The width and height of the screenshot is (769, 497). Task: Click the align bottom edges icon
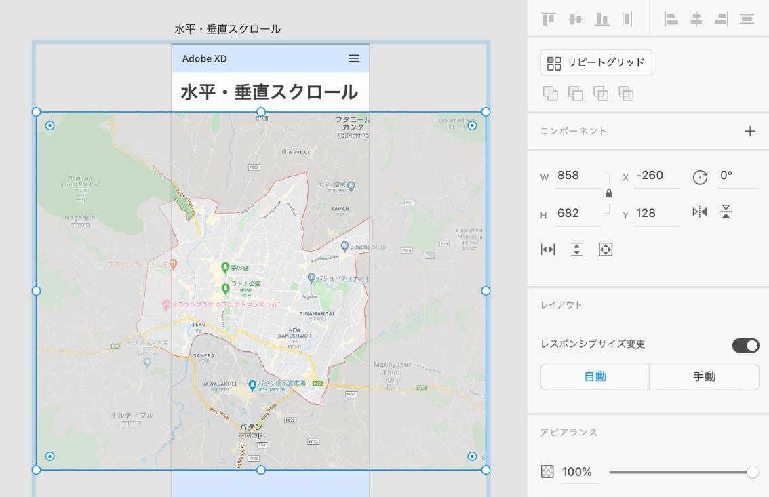point(602,19)
